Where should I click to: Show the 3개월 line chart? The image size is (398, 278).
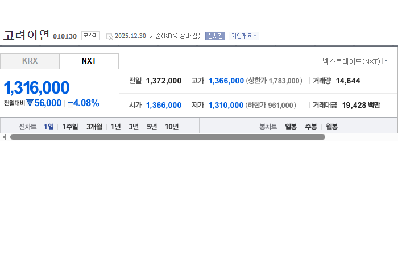pos(94,127)
